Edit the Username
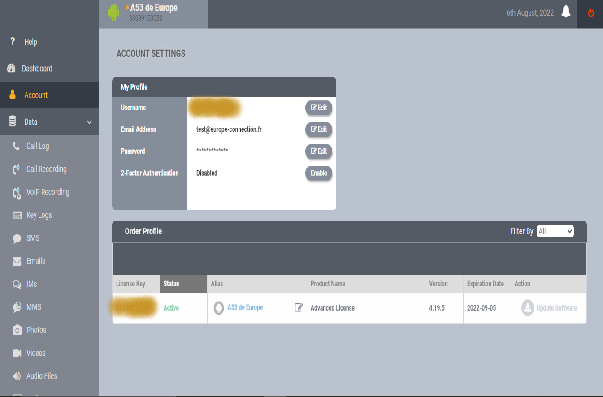Image resolution: width=603 pixels, height=397 pixels. click(319, 108)
